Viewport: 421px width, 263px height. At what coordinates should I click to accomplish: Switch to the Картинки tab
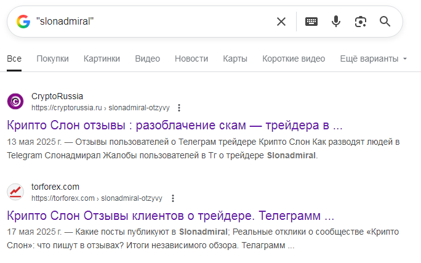click(102, 59)
